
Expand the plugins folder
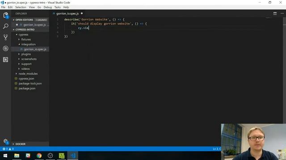coord(19,54)
